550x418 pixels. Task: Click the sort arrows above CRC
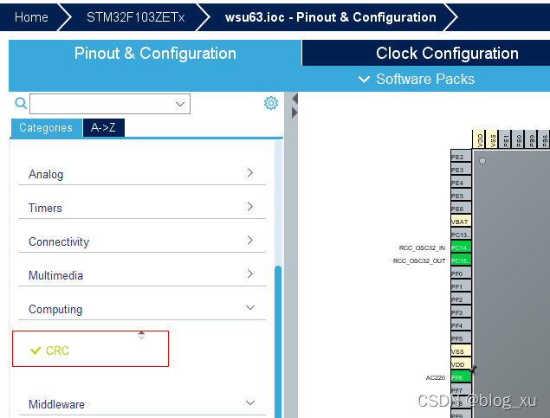[x=141, y=336]
